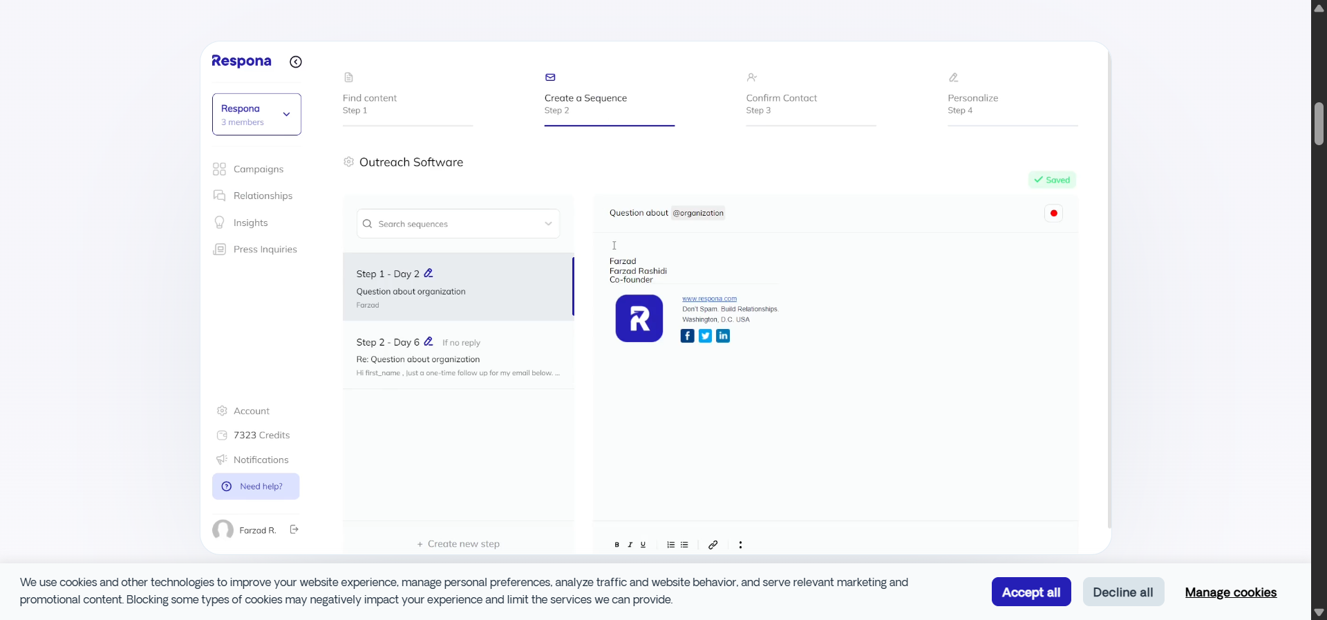Image resolution: width=1327 pixels, height=620 pixels.
Task: Click the Respona logo
Action: [241, 61]
